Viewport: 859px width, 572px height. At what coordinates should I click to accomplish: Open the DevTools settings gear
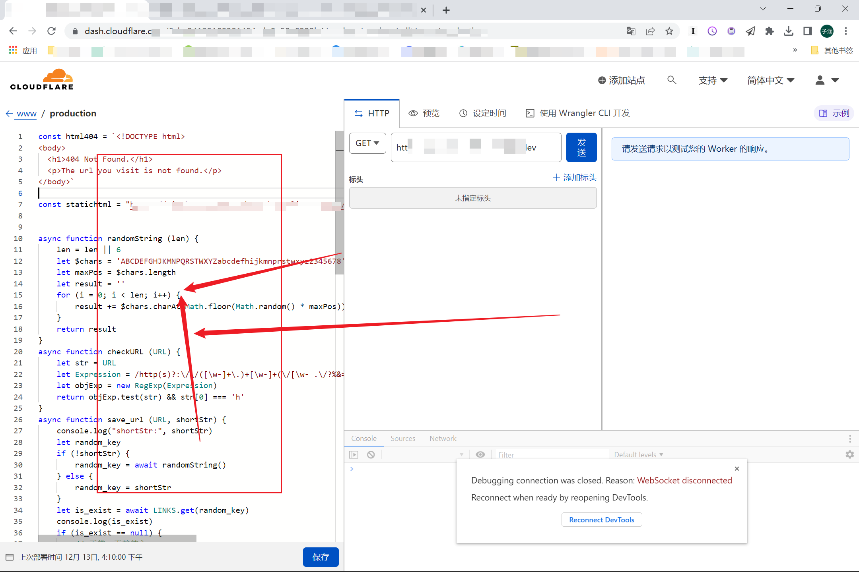pos(849,454)
